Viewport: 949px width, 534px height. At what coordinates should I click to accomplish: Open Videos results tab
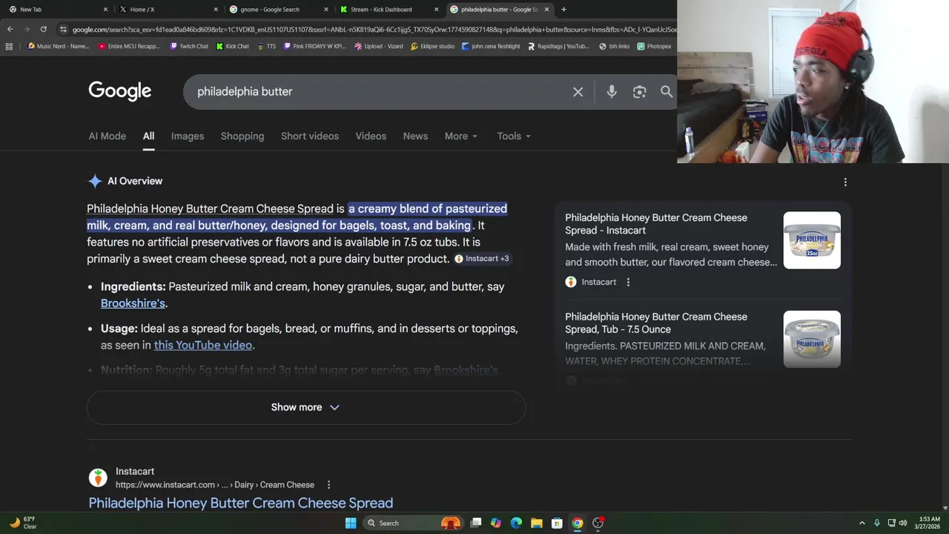(x=371, y=136)
